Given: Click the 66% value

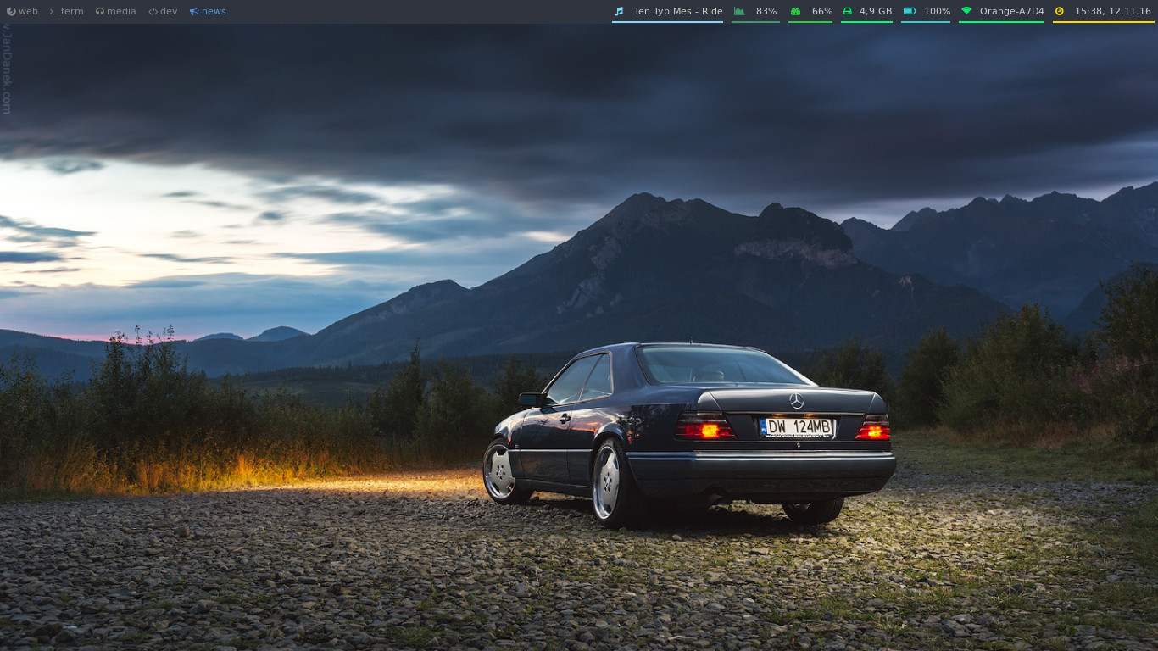Looking at the screenshot, I should pyautogui.click(x=822, y=11).
